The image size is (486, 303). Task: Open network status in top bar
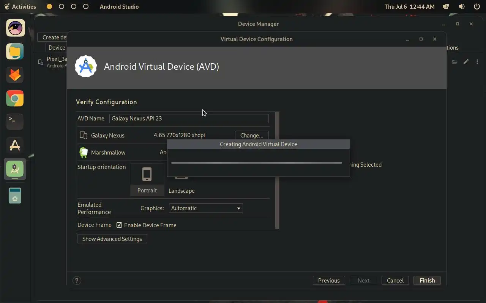[x=446, y=6]
